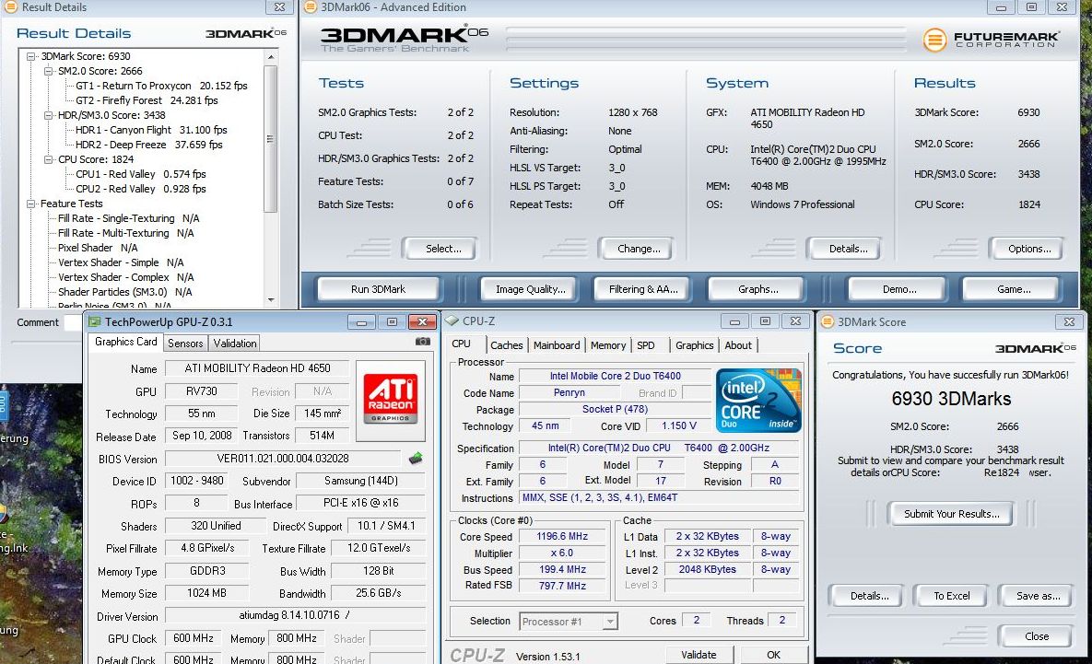Export results with To Excel

point(951,596)
